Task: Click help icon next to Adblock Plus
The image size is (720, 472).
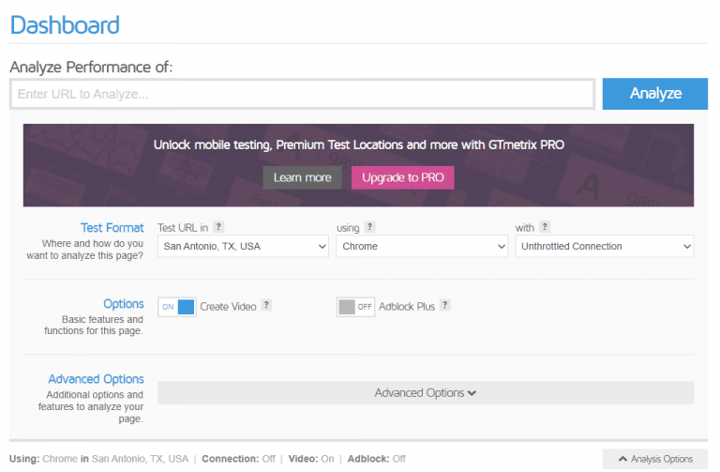Action: (x=445, y=306)
